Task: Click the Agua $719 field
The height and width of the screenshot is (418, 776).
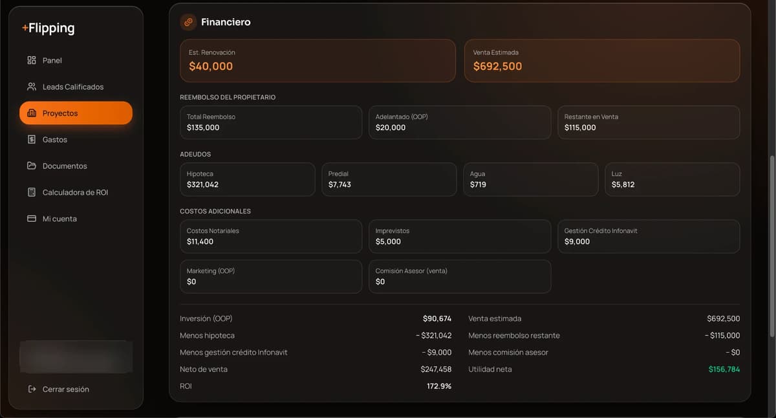Action: pos(531,179)
